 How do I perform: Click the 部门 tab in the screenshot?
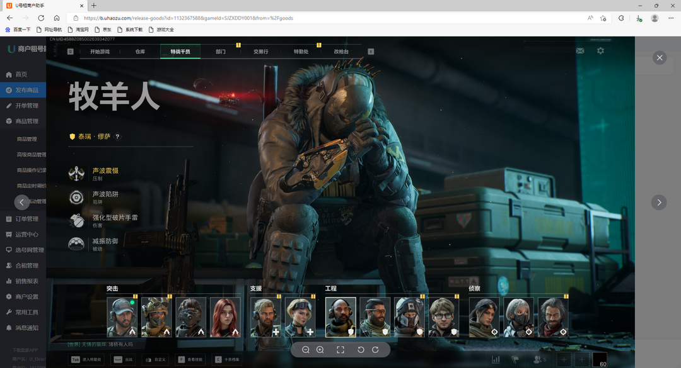[221, 52]
